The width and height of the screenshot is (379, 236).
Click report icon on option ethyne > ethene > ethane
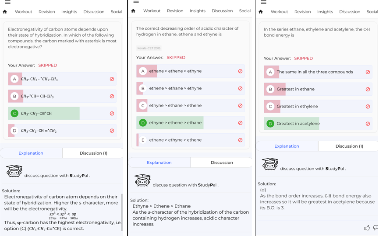240,123
